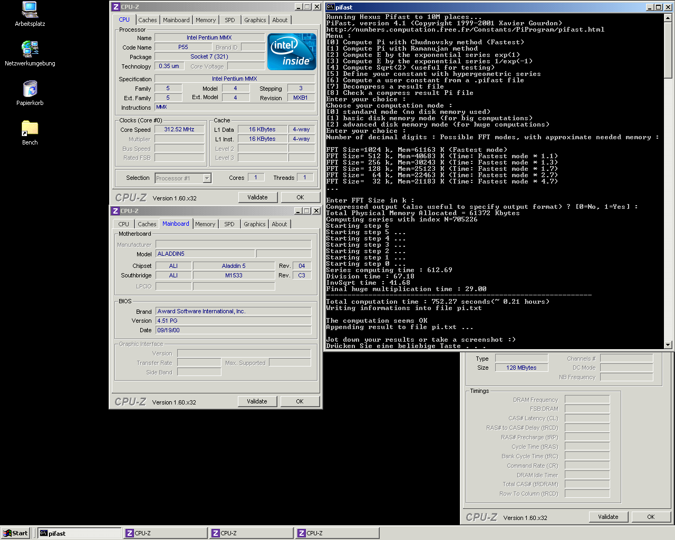Click the mainboard Model field ALADDIN5
675x540 pixels.
(205, 254)
